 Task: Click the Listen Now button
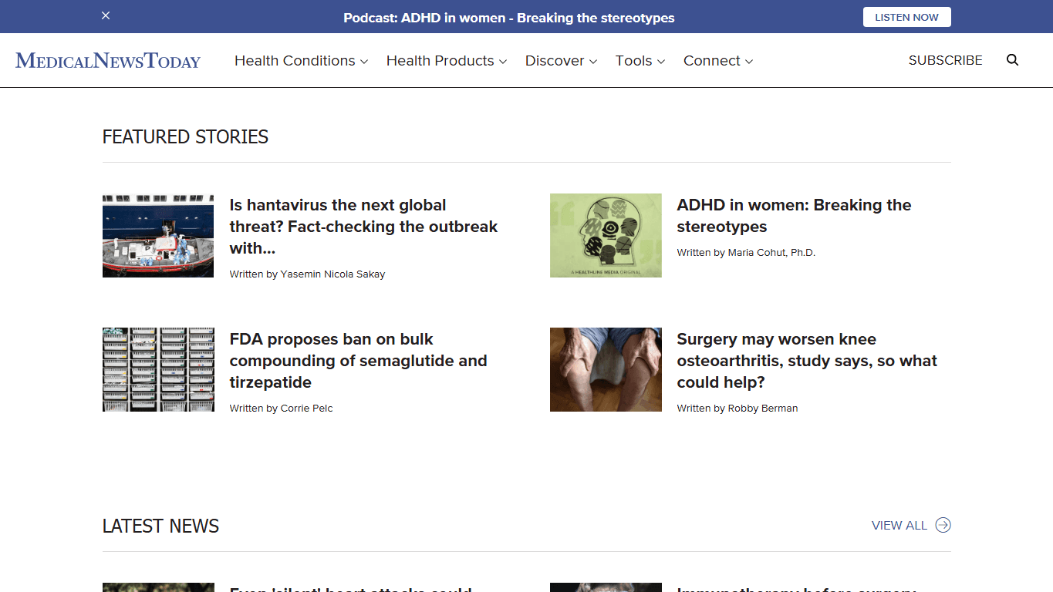906,17
